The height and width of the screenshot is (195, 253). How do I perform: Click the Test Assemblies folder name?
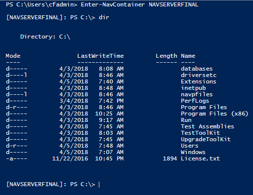click(208, 126)
